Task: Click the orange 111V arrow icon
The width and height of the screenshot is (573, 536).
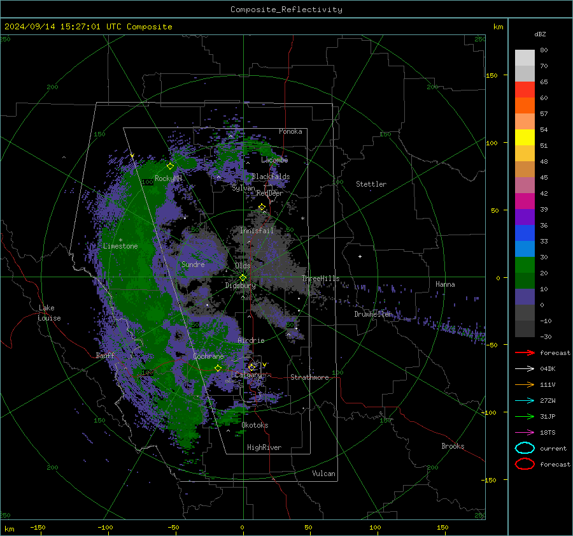Action: (525, 384)
